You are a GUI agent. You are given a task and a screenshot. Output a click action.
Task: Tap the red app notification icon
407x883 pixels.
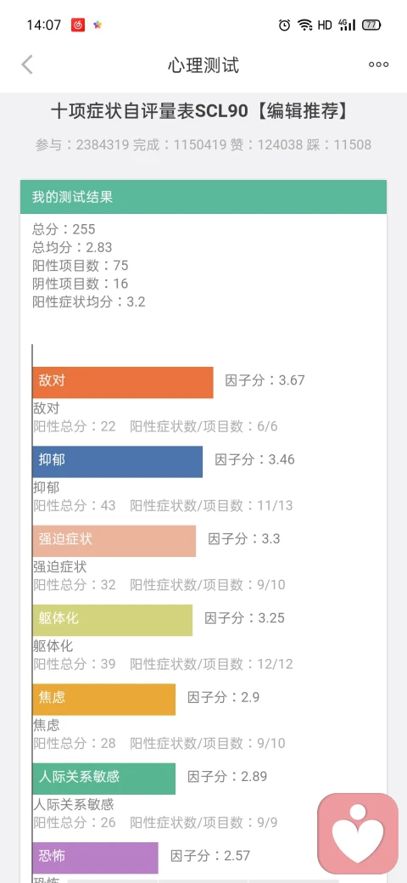[77, 25]
